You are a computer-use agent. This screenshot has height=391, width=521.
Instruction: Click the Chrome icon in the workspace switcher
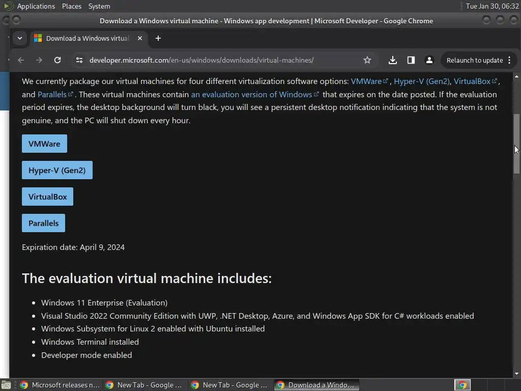[462, 385]
